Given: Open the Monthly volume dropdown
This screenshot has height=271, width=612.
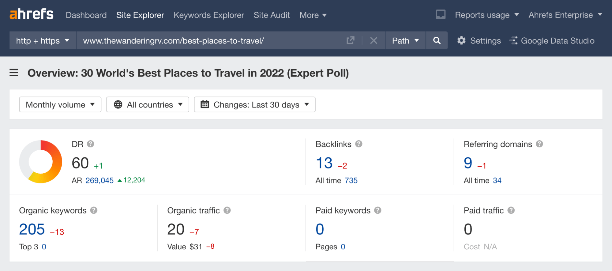Looking at the screenshot, I should point(60,105).
